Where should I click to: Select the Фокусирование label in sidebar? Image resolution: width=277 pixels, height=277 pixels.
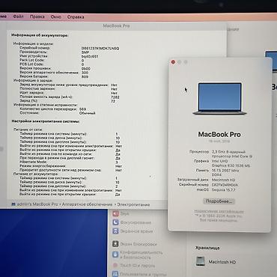coord(136,222)
